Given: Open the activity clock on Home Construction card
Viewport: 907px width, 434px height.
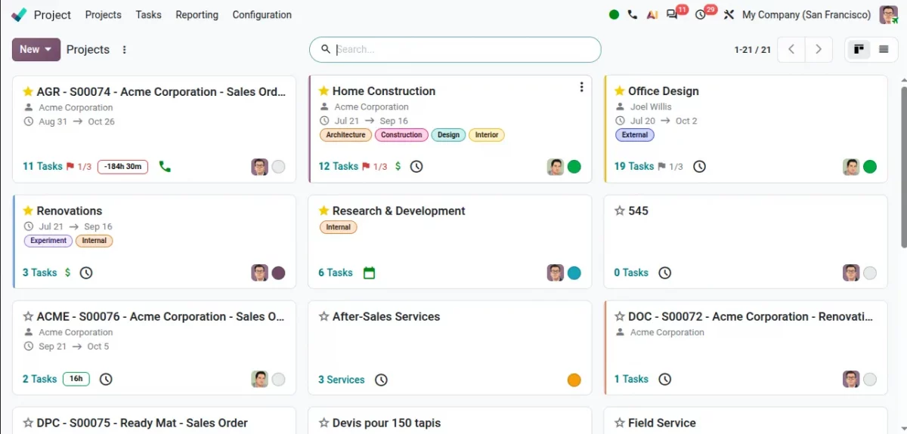Looking at the screenshot, I should (x=416, y=166).
